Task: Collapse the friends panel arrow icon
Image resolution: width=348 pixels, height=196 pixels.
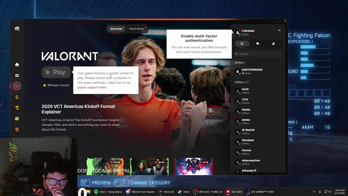Action: point(279,30)
